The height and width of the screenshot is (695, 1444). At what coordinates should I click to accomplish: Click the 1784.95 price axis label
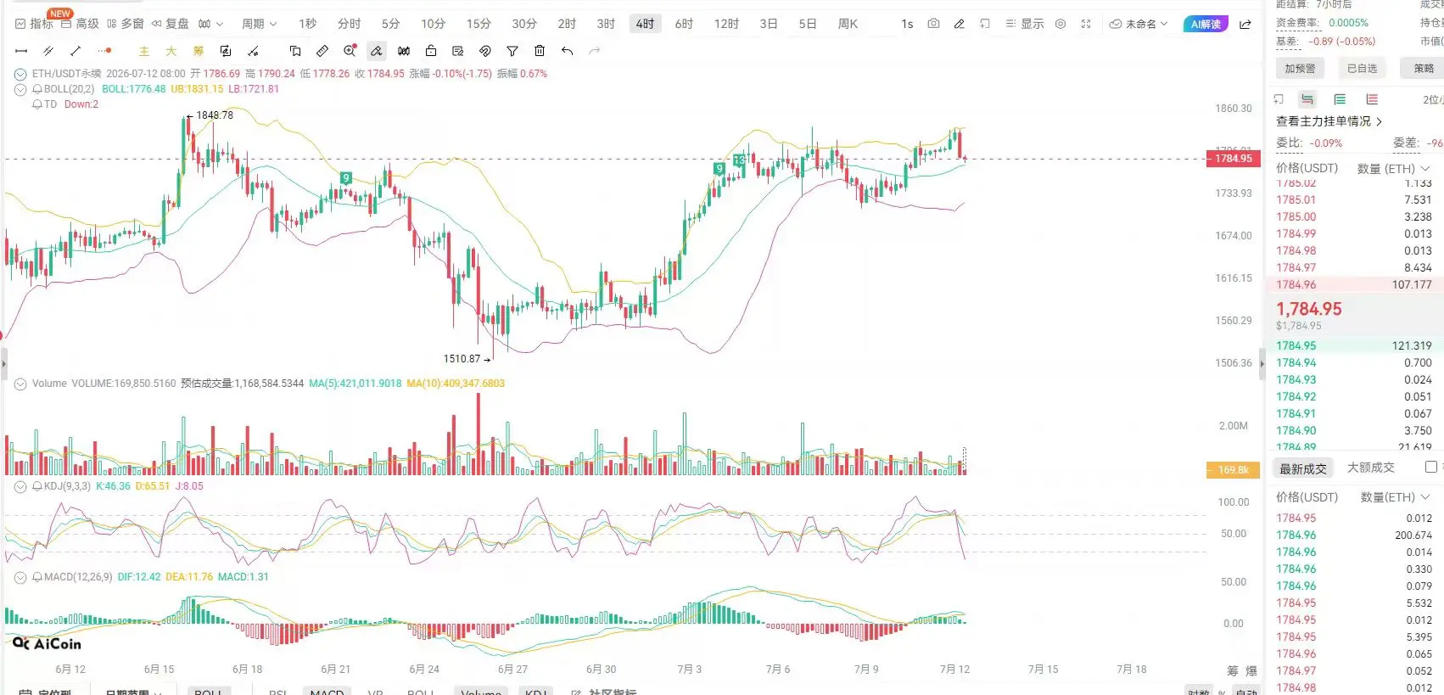[x=1233, y=159]
